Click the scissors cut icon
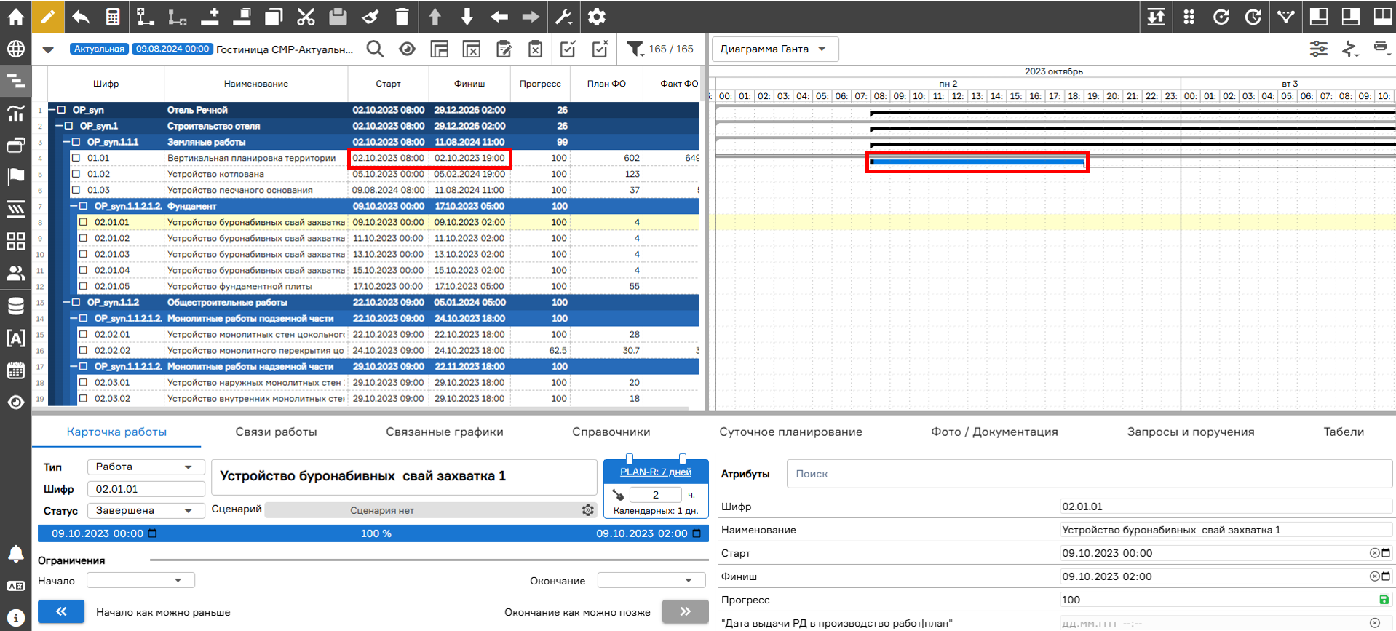 coord(306,16)
